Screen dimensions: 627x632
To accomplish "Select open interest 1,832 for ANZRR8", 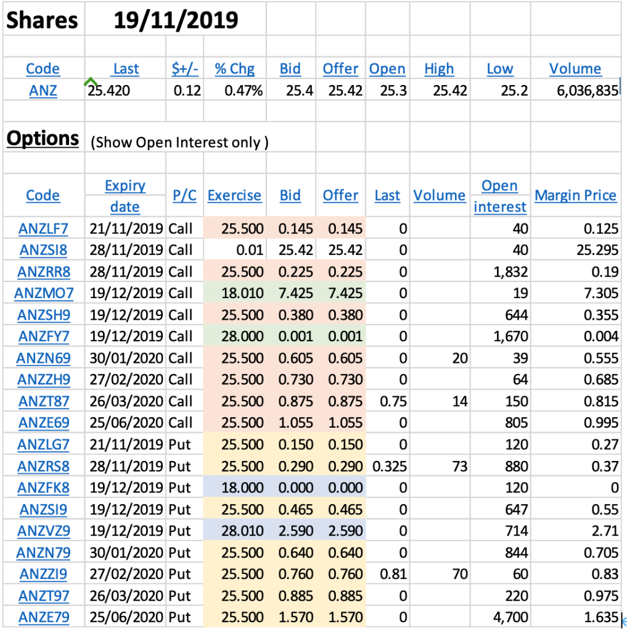I will (510, 272).
